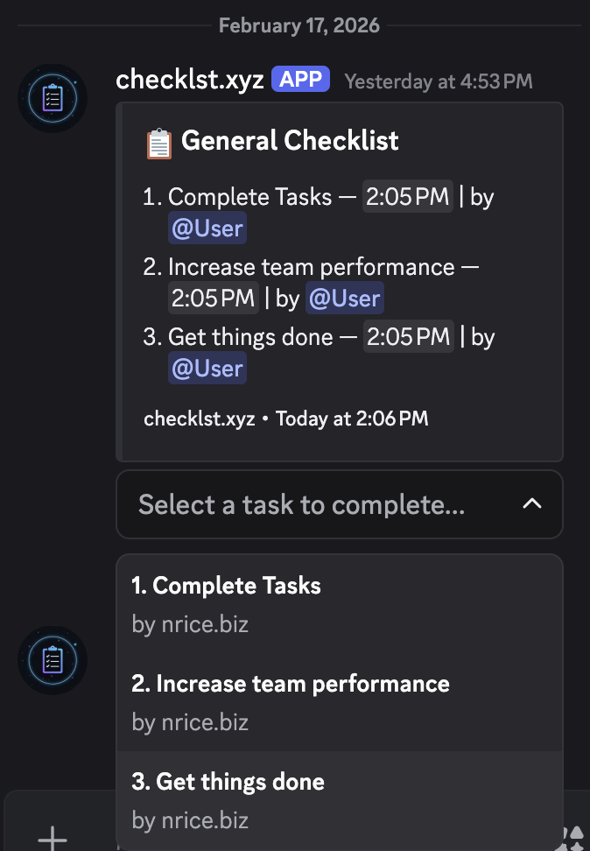Click the @User mention under Complete Tasks
The width and height of the screenshot is (590, 851).
pyautogui.click(x=207, y=229)
